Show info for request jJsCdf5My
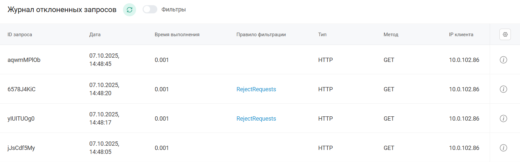Image resolution: width=520 pixels, height=162 pixels. click(x=503, y=148)
